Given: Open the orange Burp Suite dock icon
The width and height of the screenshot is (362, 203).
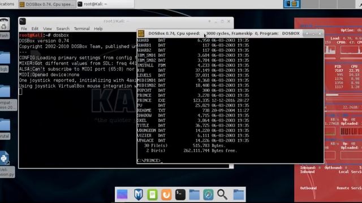Looking at the screenshot, I should 166,195.
